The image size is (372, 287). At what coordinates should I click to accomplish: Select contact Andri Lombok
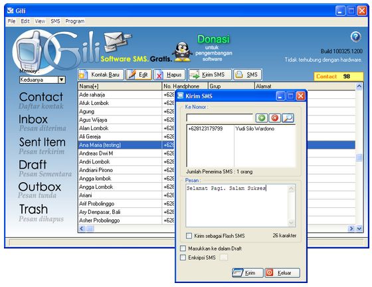coord(120,161)
